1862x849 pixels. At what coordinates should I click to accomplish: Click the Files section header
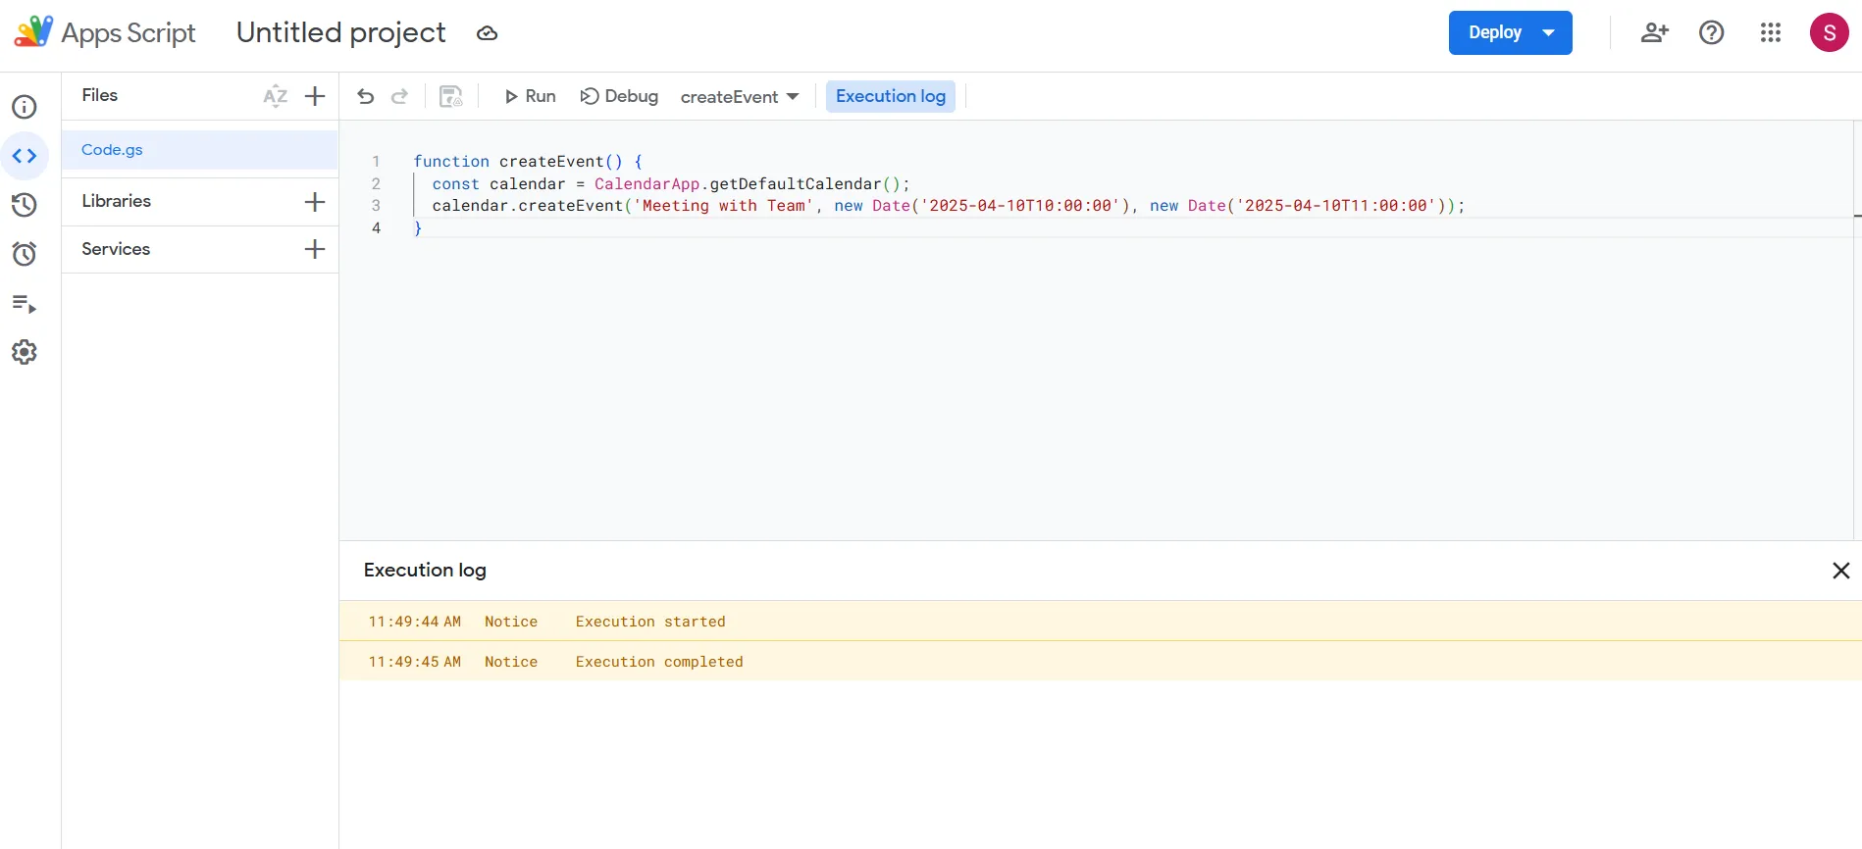click(100, 95)
